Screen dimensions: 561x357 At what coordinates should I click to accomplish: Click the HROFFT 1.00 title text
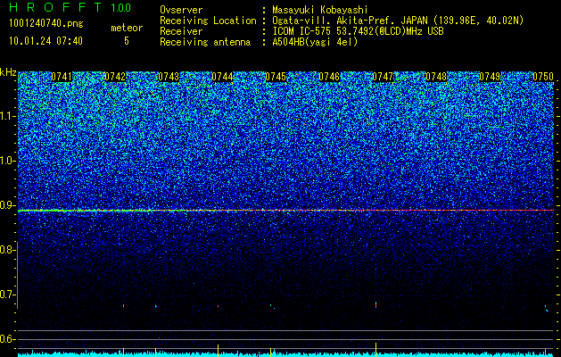coord(70,7)
